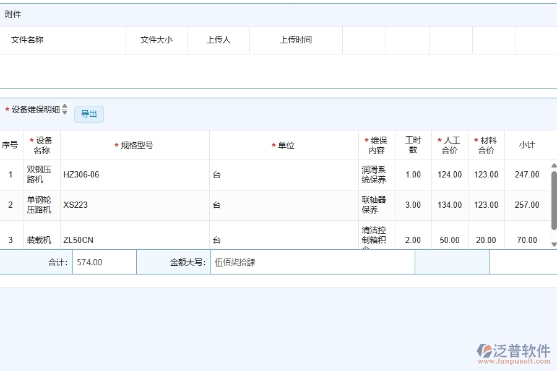Click the 导出 export button
The width and height of the screenshot is (557, 371).
(x=89, y=114)
